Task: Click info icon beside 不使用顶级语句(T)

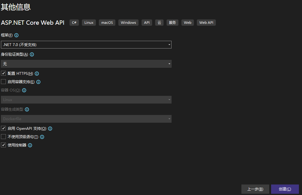Action: (42, 137)
